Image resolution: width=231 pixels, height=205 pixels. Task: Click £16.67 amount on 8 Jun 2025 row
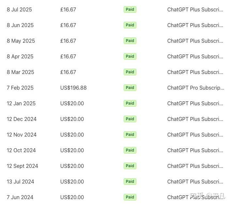[x=68, y=25]
